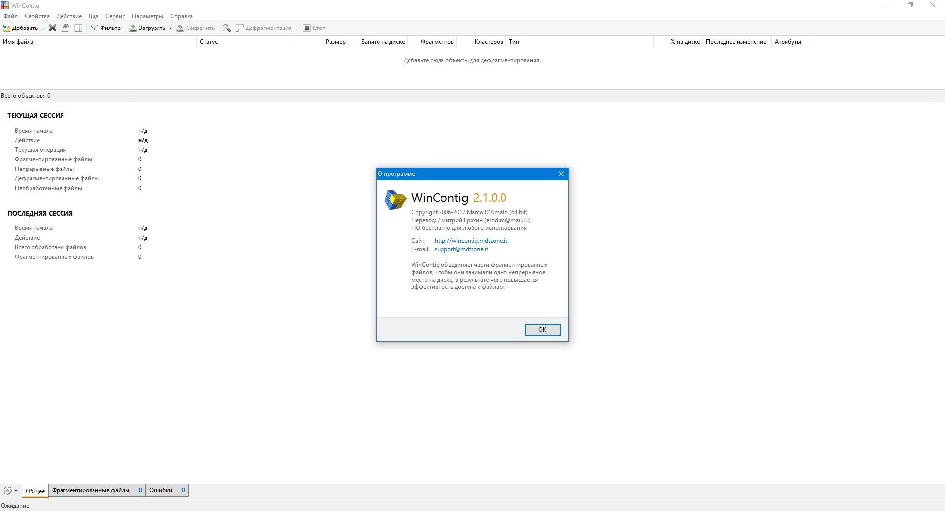Click the Загрузить (Load) toolbar button
The image size is (945, 511).
[147, 28]
